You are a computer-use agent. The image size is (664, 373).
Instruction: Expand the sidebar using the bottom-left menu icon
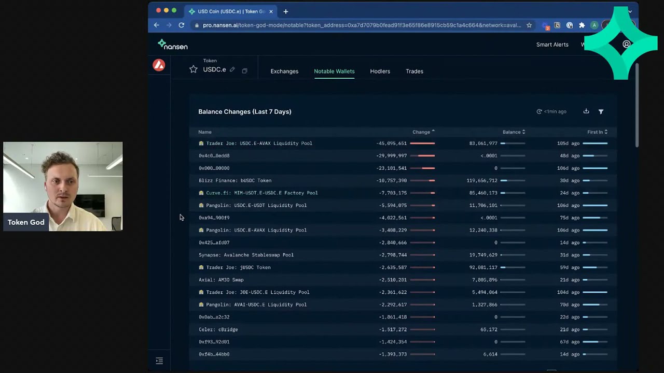[159, 361]
